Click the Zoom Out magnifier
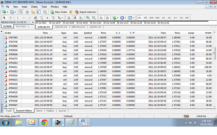Image resolution: width=217 pixels, height=135 pixels. pos(94,18)
